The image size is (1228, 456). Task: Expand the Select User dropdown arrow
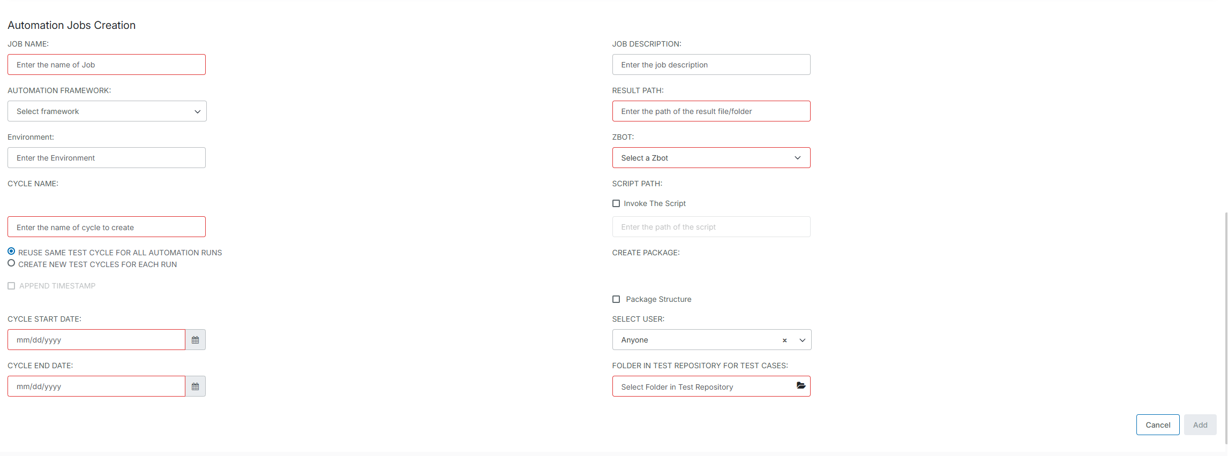click(x=802, y=340)
